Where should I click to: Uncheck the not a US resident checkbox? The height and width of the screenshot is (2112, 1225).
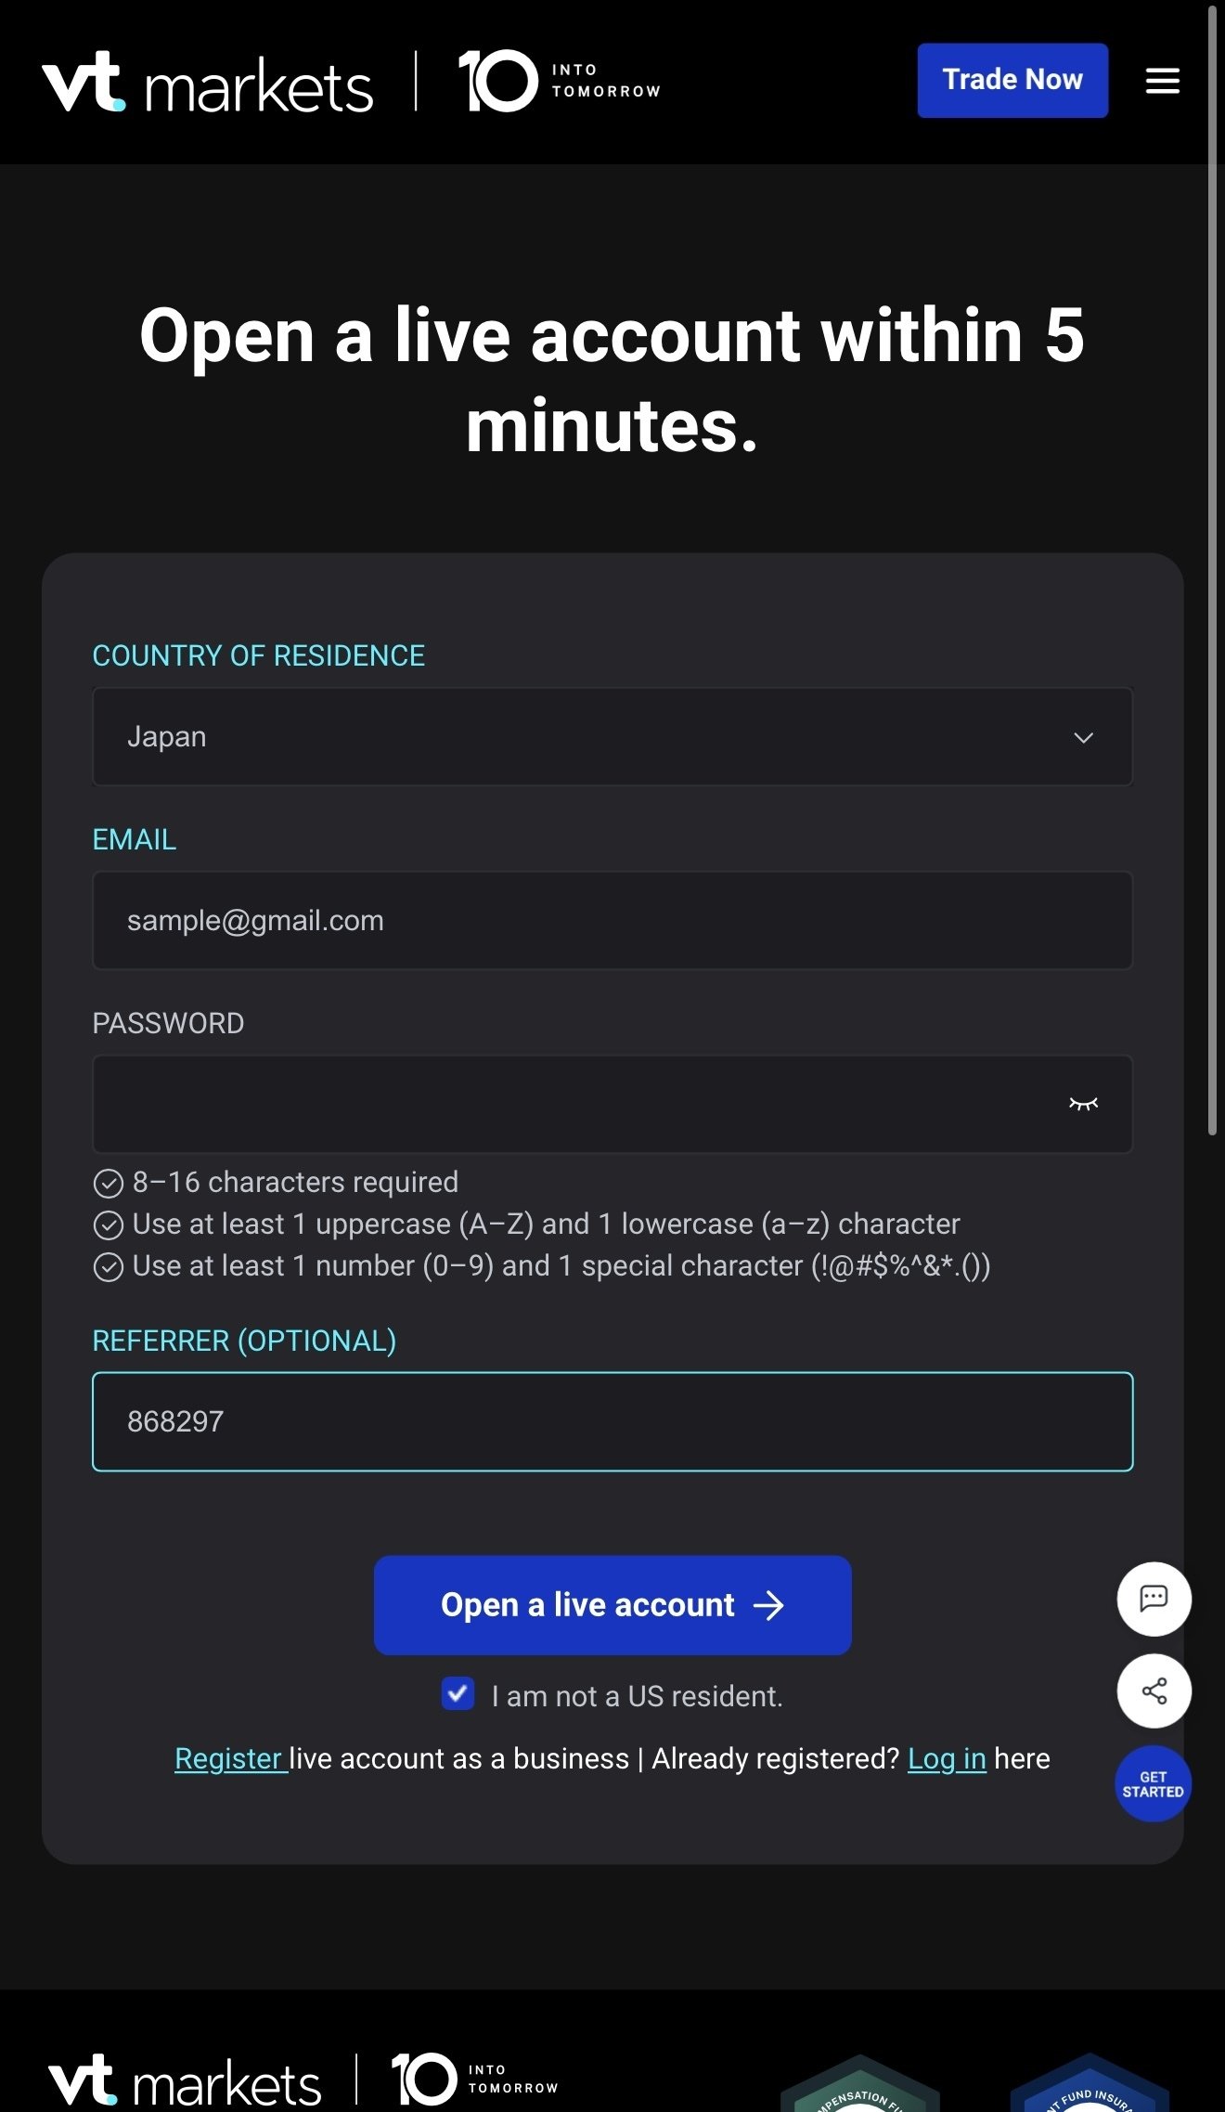[458, 1694]
